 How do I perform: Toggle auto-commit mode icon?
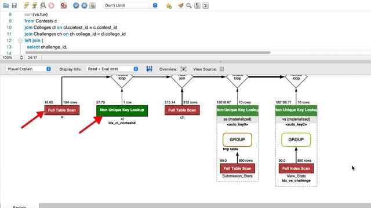click(93, 5)
